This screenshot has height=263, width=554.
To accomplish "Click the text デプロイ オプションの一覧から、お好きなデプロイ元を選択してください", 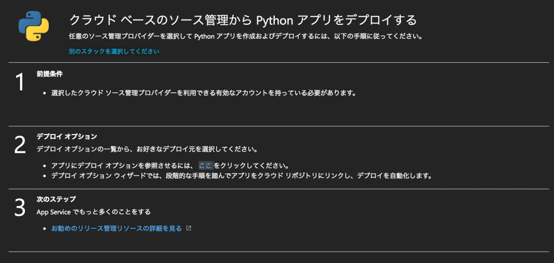I will [x=147, y=149].
